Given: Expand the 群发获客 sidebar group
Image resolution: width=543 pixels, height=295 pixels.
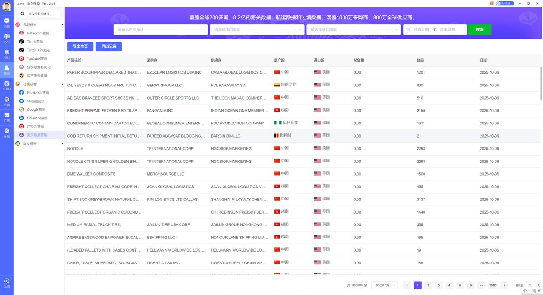Looking at the screenshot, I should 62,143.
